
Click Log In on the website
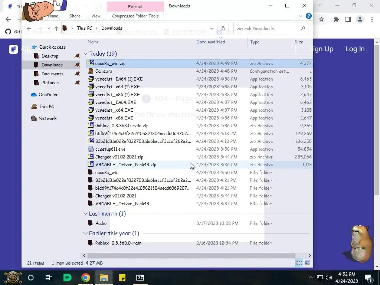click(355, 49)
